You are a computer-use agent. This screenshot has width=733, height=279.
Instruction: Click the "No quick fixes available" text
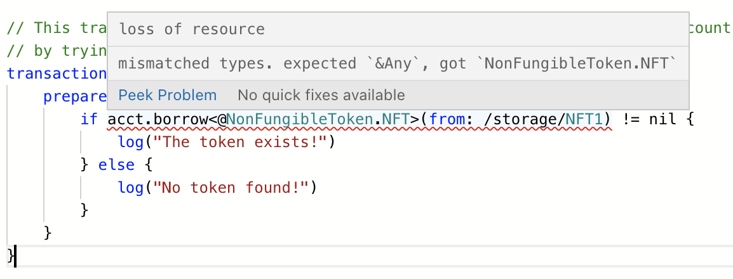coord(321,96)
